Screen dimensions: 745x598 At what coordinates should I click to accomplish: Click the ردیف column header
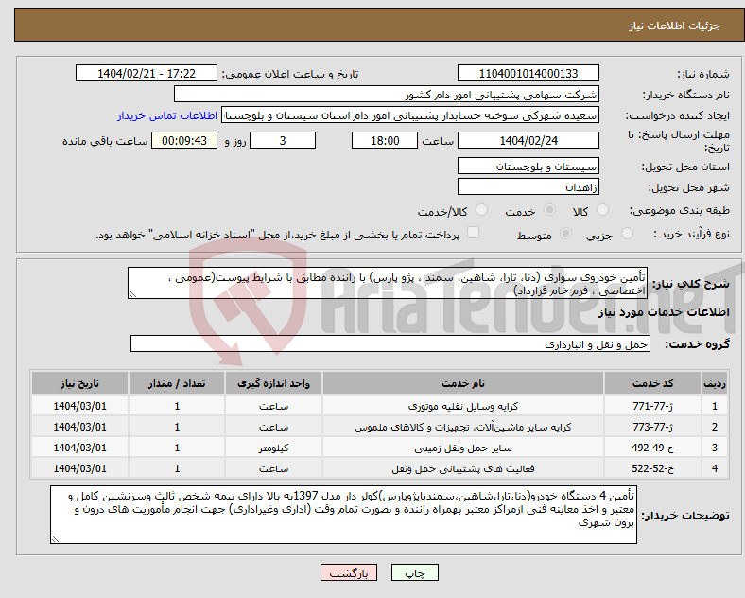pos(715,383)
